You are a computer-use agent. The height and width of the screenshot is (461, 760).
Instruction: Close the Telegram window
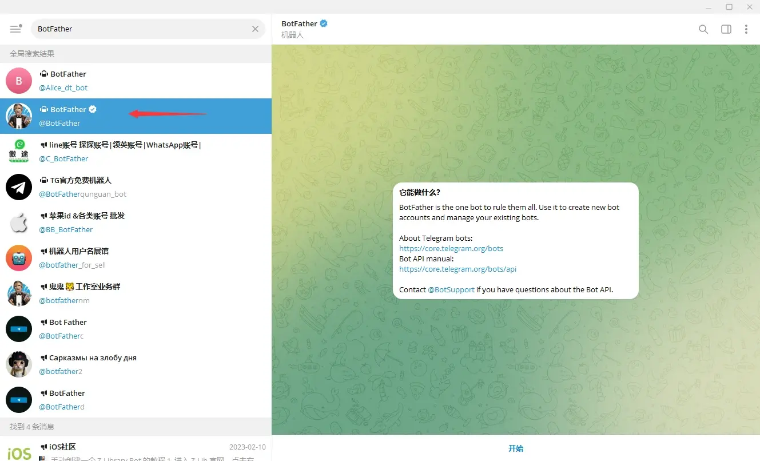pyautogui.click(x=750, y=7)
